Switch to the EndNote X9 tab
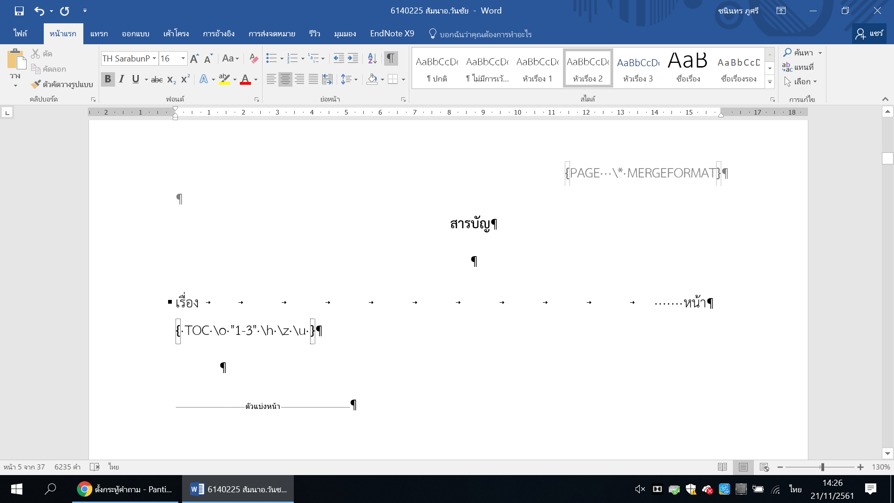This screenshot has height=503, width=894. click(x=392, y=34)
